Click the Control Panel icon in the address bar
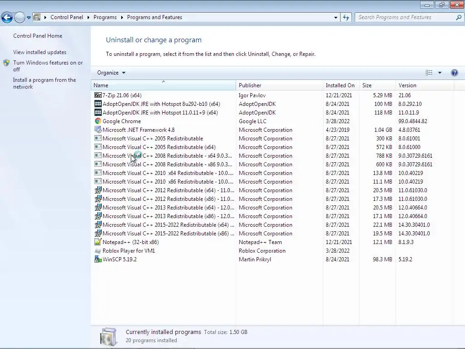This screenshot has width=465, height=349. 37,17
